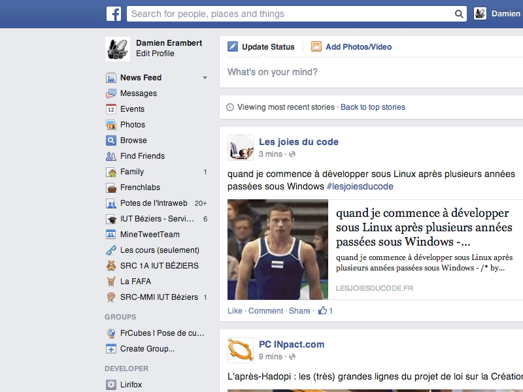Open the News Feed sorting dropdown arrow
This screenshot has height=392, width=523.
pos(205,77)
